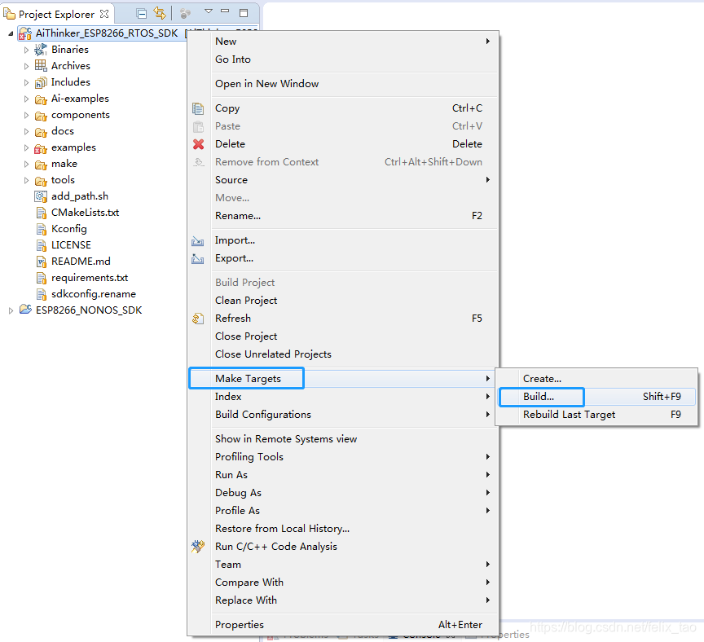Select requirements.txt in the tree
This screenshot has height=642, width=704.
coord(90,278)
